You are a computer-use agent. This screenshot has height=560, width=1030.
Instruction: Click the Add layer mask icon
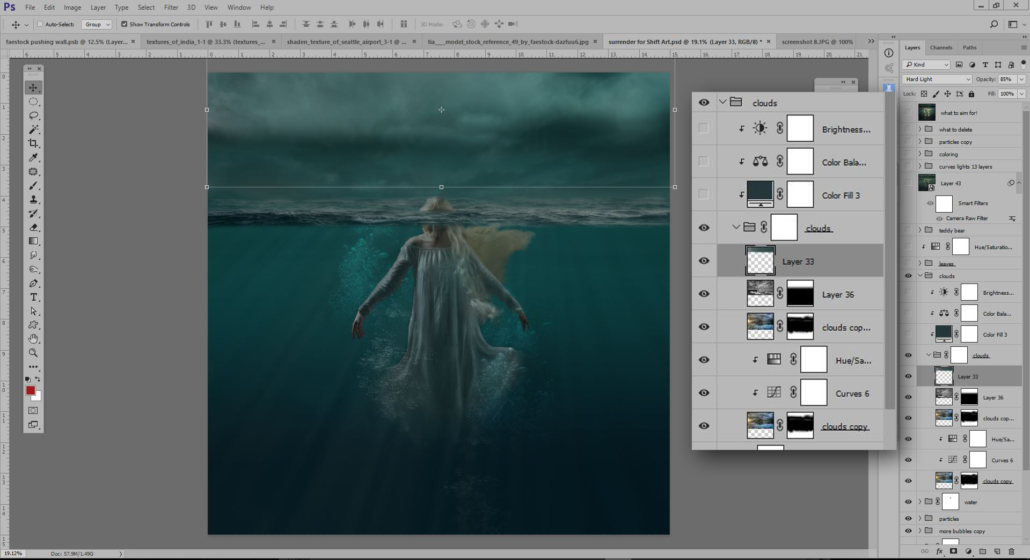point(954,551)
